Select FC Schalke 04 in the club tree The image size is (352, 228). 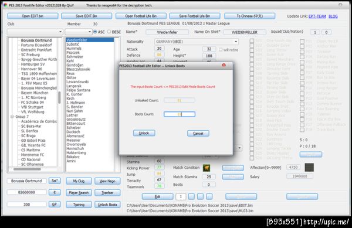pos(32,102)
